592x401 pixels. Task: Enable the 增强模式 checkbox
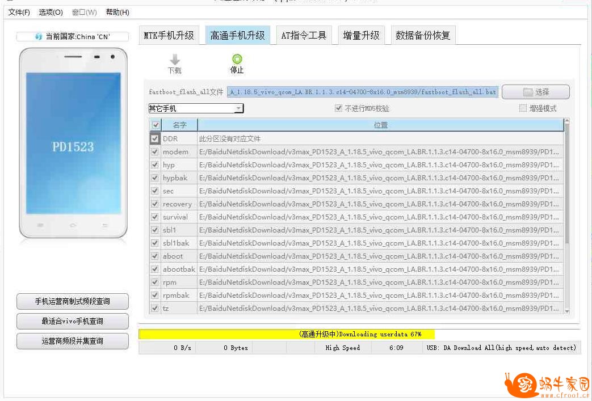(523, 108)
